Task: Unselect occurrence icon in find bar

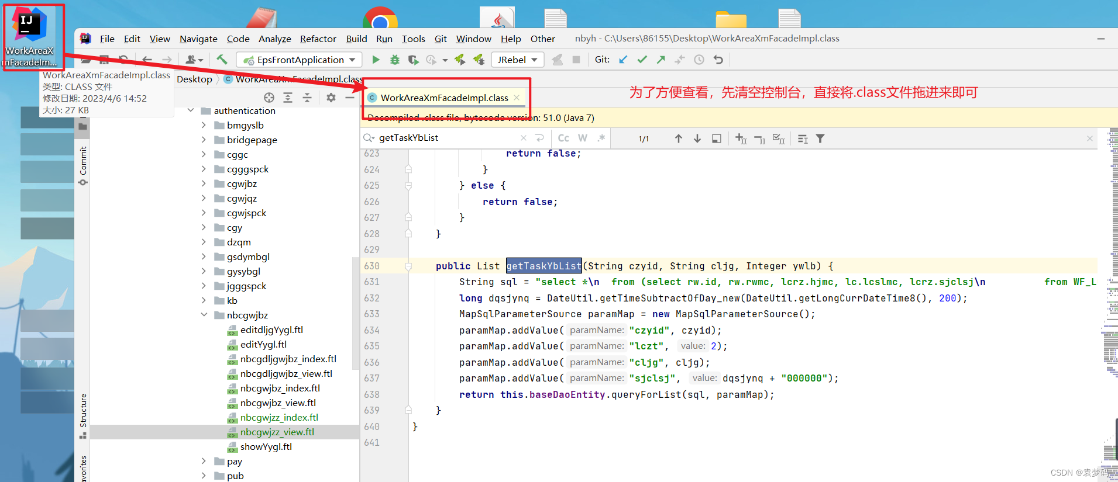Action: (x=760, y=139)
